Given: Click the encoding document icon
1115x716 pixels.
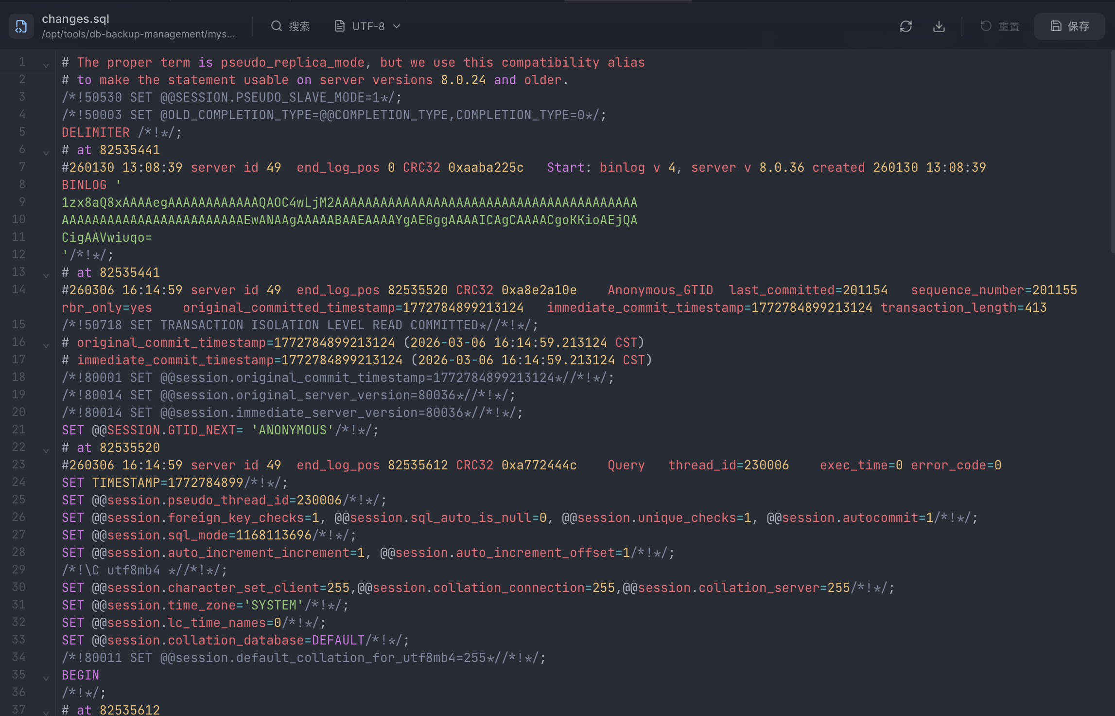Looking at the screenshot, I should click(x=340, y=26).
